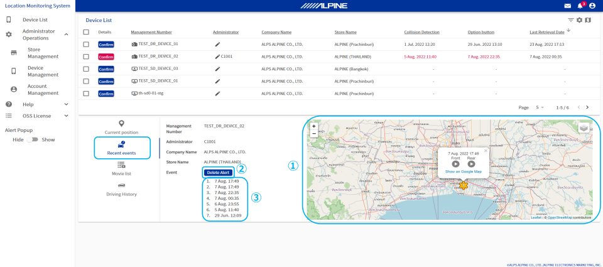Expand the Help menu chevron

66,104
